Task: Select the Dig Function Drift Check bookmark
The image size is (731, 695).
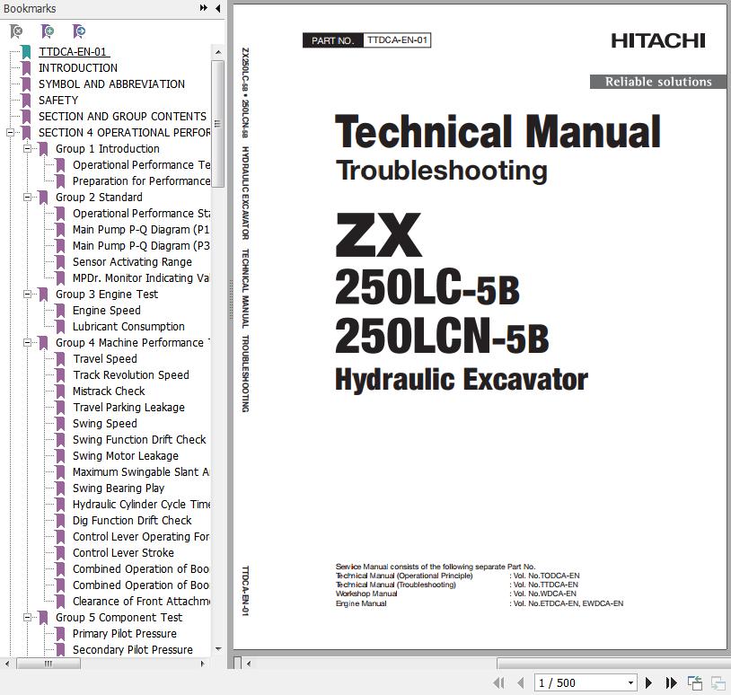Action: tap(132, 521)
